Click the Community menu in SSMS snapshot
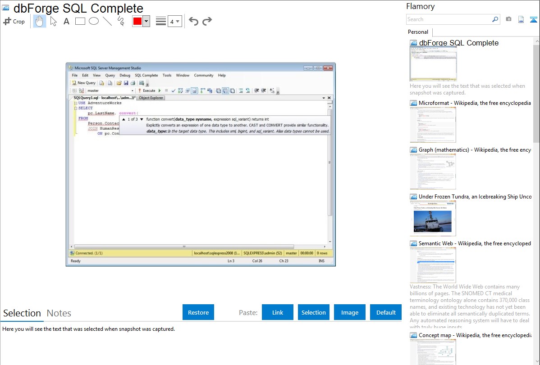 point(204,75)
